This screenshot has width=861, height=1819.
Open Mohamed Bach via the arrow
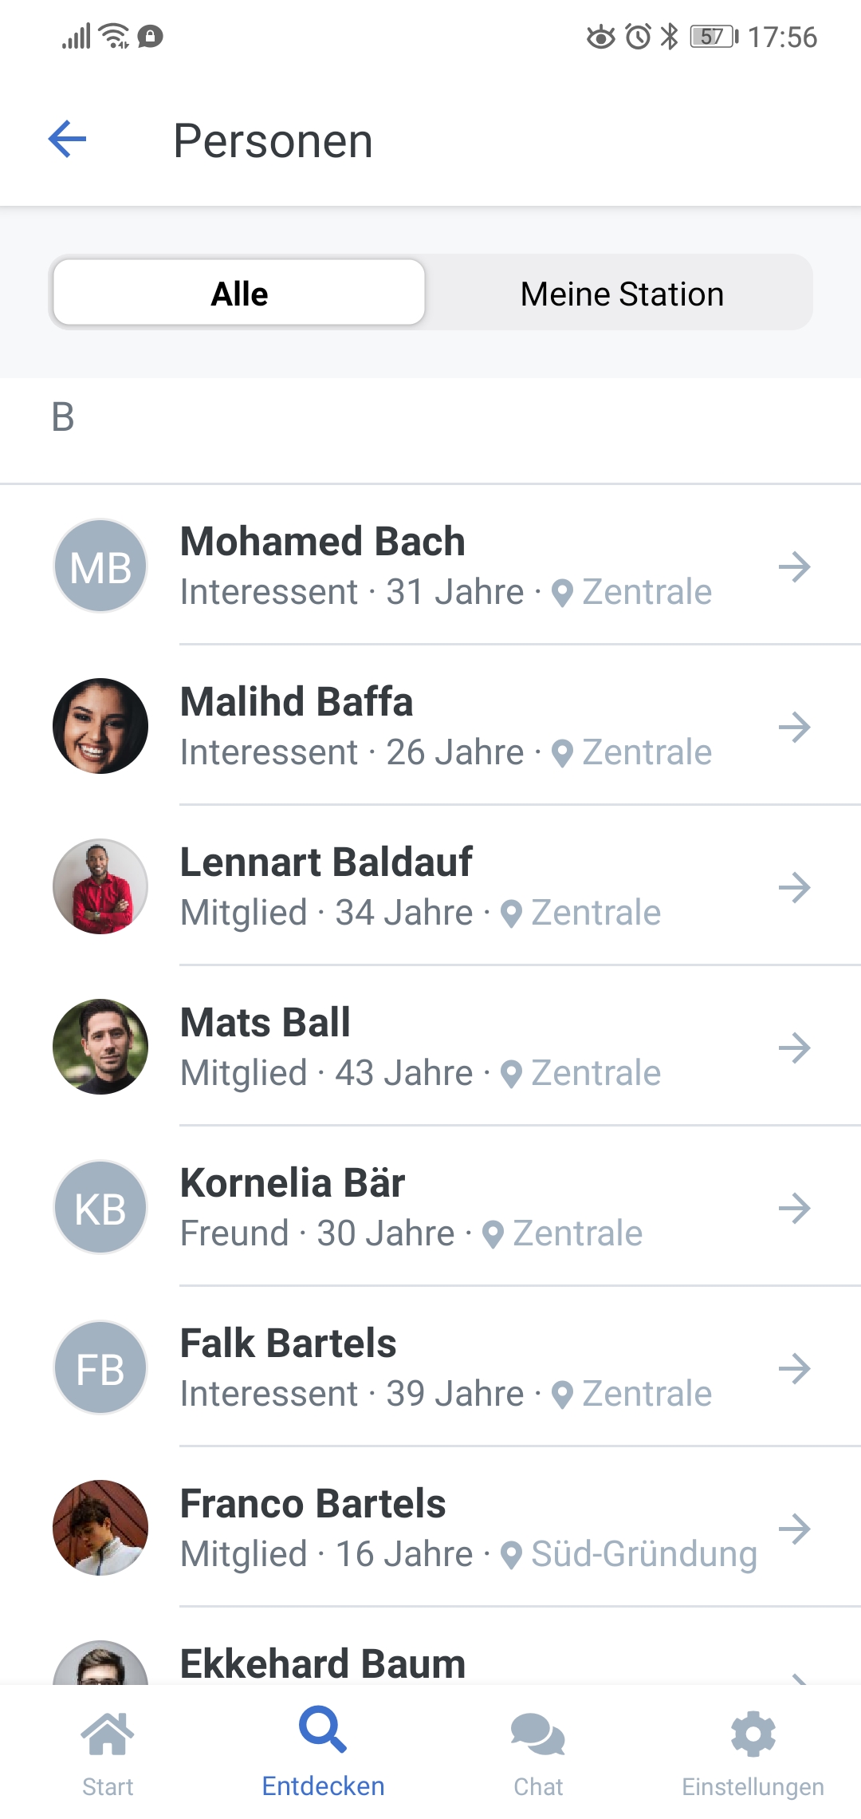pyautogui.click(x=794, y=567)
